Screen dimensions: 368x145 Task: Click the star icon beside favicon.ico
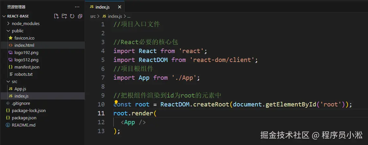(x=10, y=38)
